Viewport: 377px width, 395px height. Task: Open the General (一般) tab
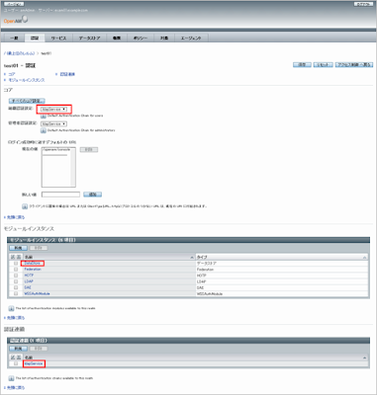coord(14,38)
